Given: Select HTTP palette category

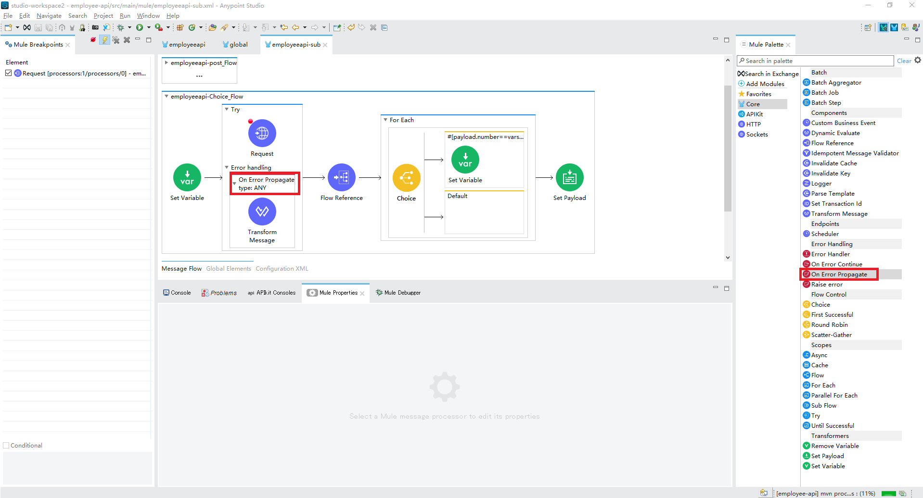Looking at the screenshot, I should tap(749, 124).
